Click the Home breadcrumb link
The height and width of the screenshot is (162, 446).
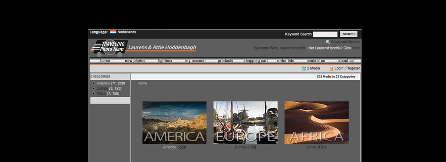click(x=142, y=83)
